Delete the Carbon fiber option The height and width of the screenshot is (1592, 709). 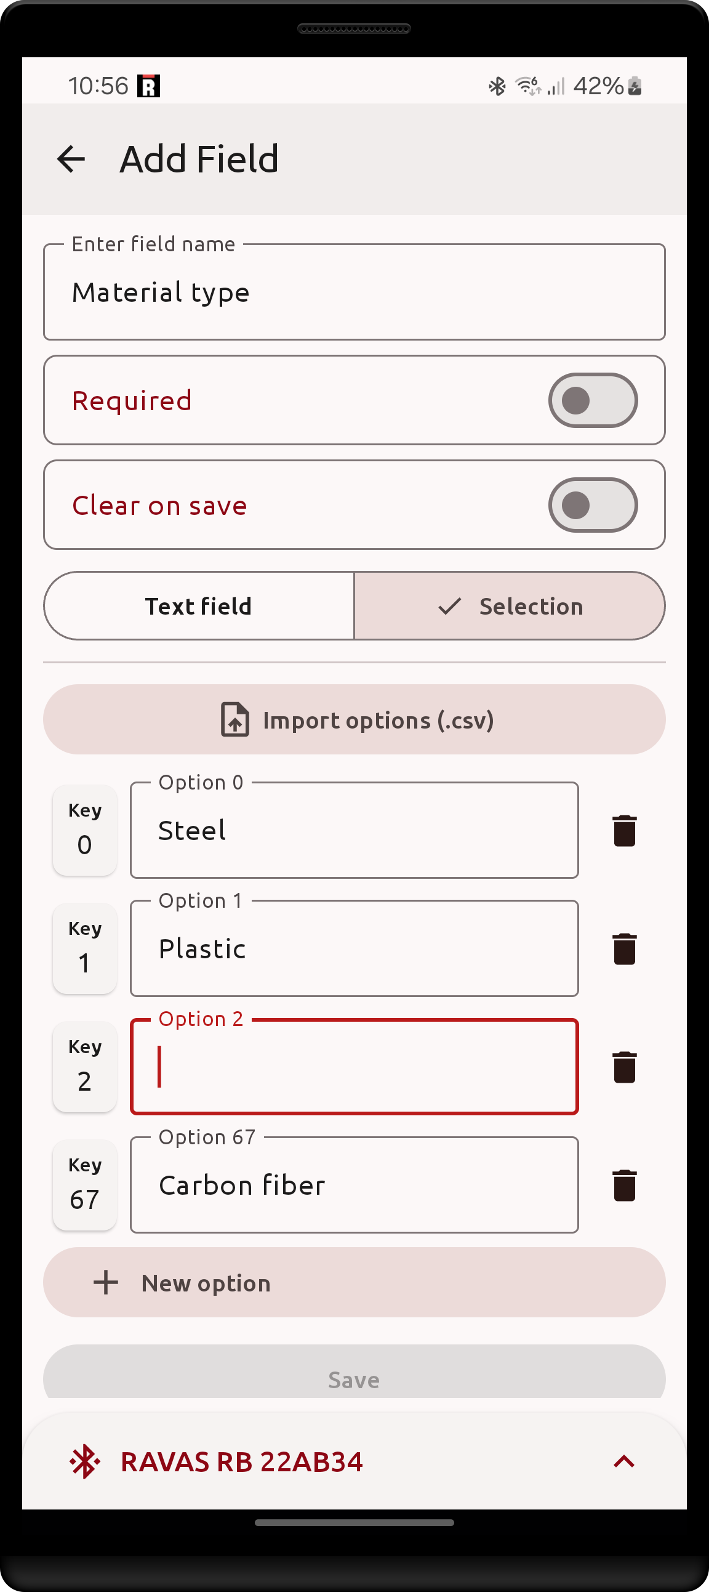pos(624,1185)
